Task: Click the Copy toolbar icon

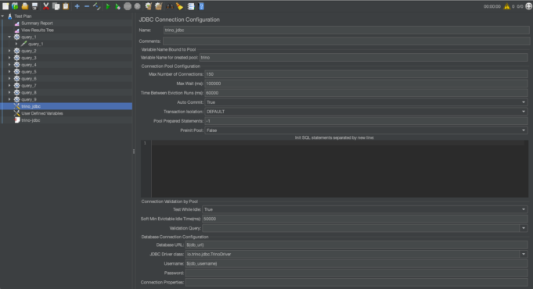Action: coord(56,6)
